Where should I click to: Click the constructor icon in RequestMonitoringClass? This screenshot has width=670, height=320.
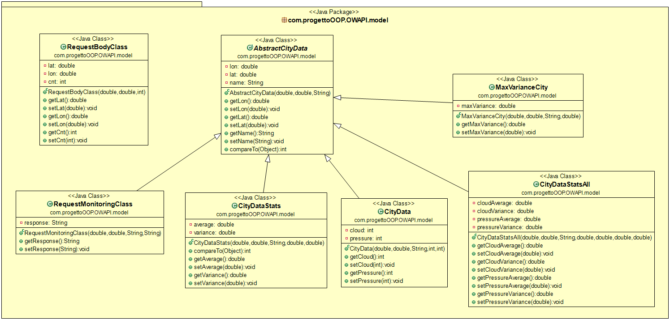(x=20, y=233)
